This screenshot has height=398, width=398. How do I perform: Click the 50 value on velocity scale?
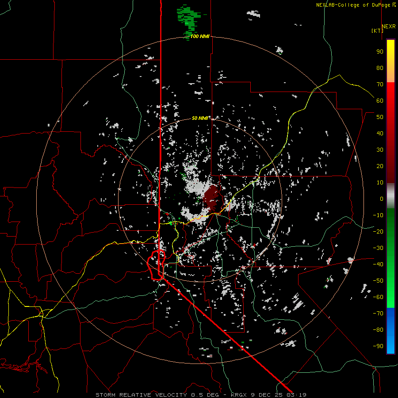[x=380, y=117]
